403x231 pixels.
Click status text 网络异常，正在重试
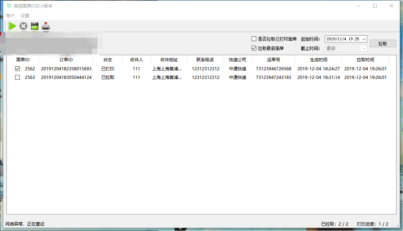tap(25, 224)
